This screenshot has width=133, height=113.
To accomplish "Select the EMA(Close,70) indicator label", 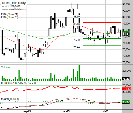I will 10,17.
